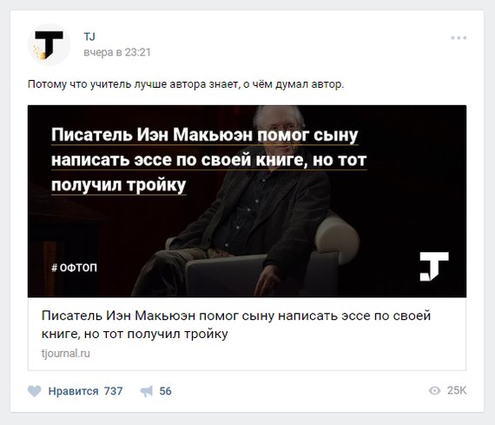The width and height of the screenshot is (495, 425).
Task: Open article title link below the image
Action: point(236,324)
